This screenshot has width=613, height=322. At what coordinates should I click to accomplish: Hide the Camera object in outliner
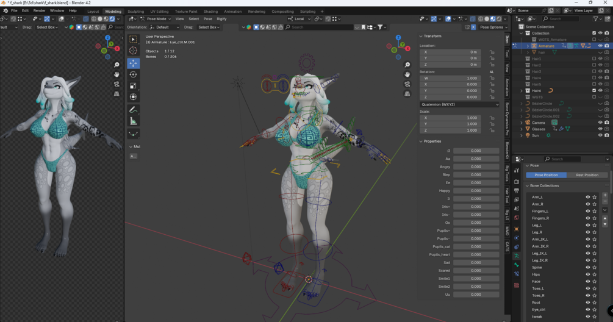coord(600,123)
